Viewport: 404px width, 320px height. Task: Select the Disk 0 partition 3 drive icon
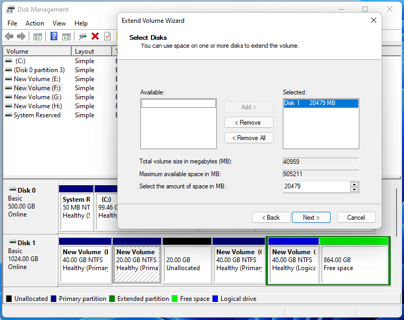(9, 70)
